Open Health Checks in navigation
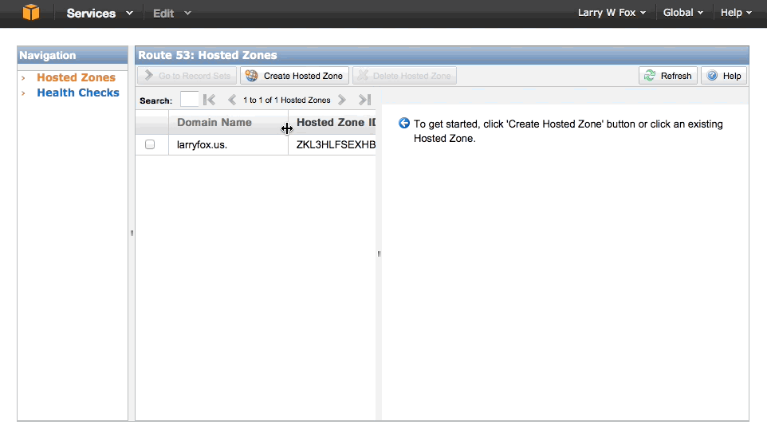 pyautogui.click(x=77, y=92)
